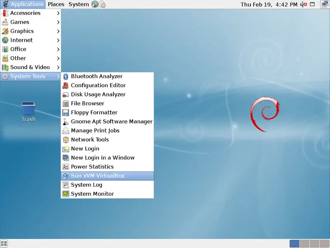330x248 pixels.
Task: Expand the Office submenu
Action: 31,49
